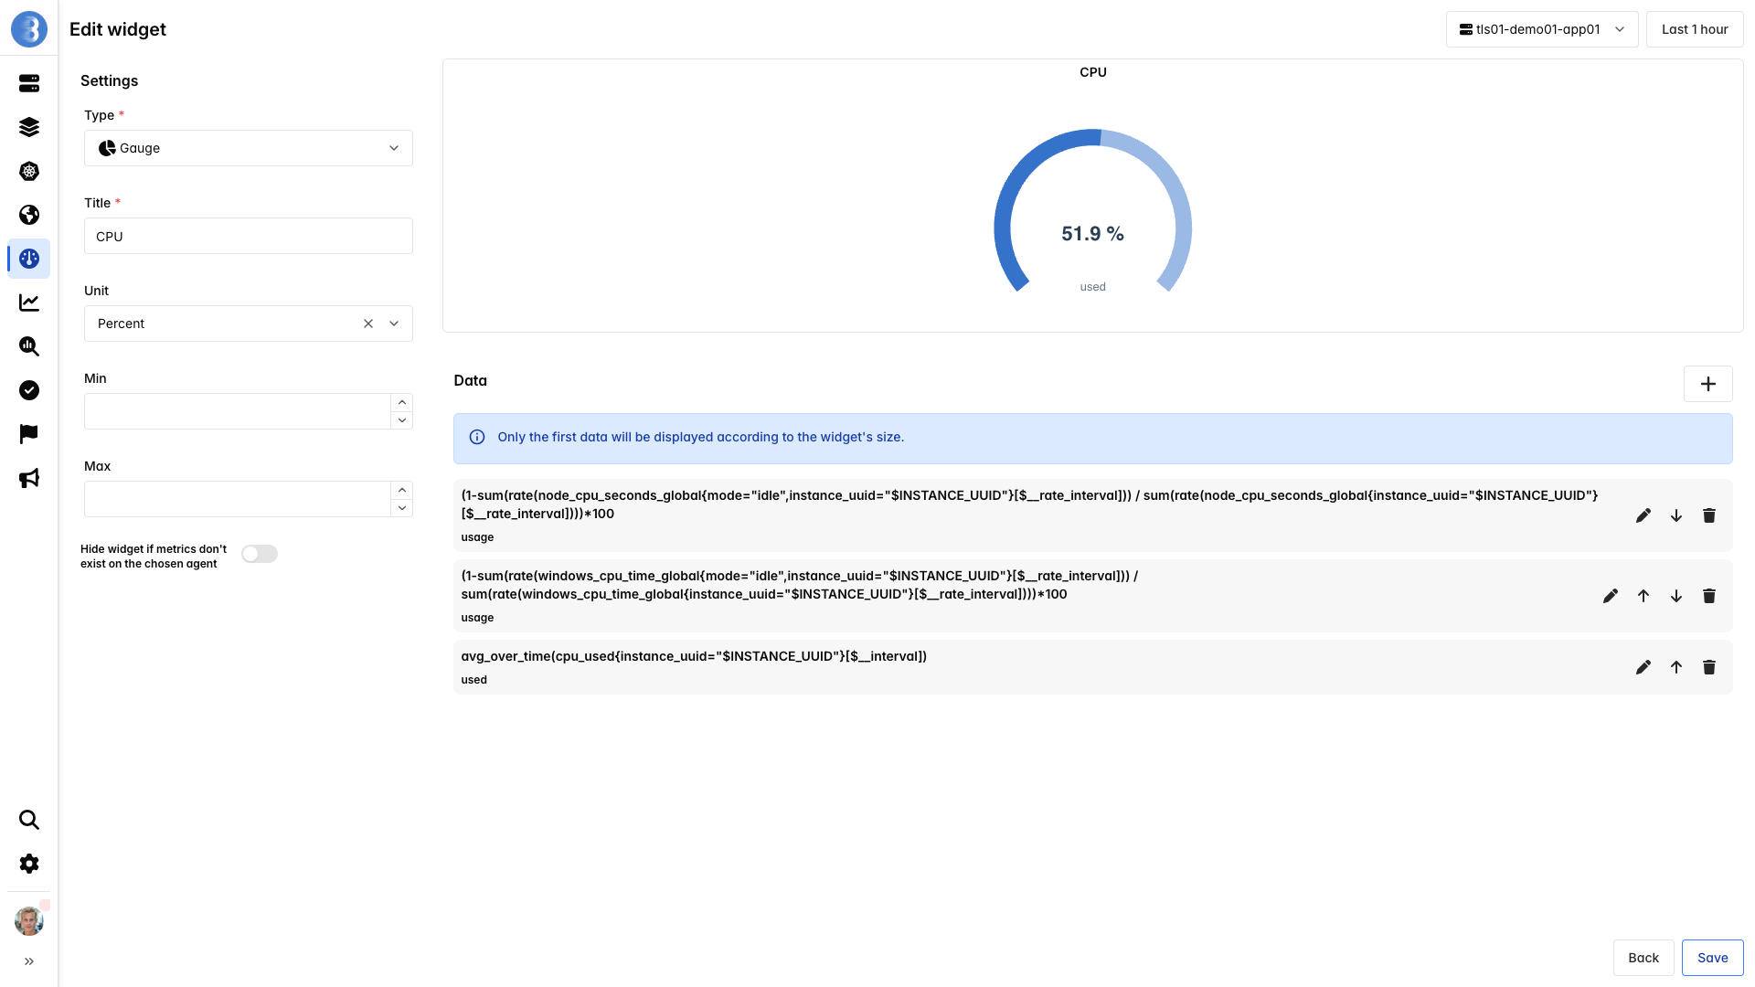The width and height of the screenshot is (1755, 987).
Task: Click the app logo at top left
Action: pyautogui.click(x=29, y=29)
